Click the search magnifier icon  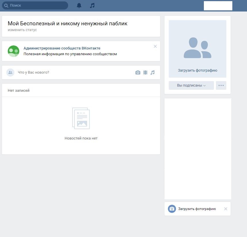(6, 6)
